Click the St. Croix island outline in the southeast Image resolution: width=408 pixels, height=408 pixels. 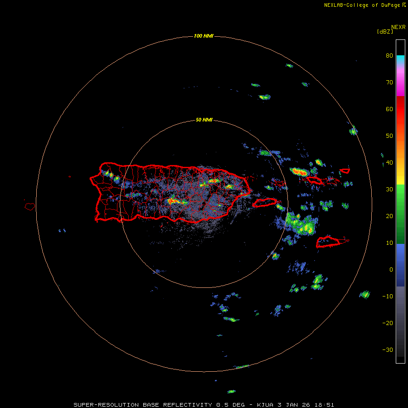328,242
